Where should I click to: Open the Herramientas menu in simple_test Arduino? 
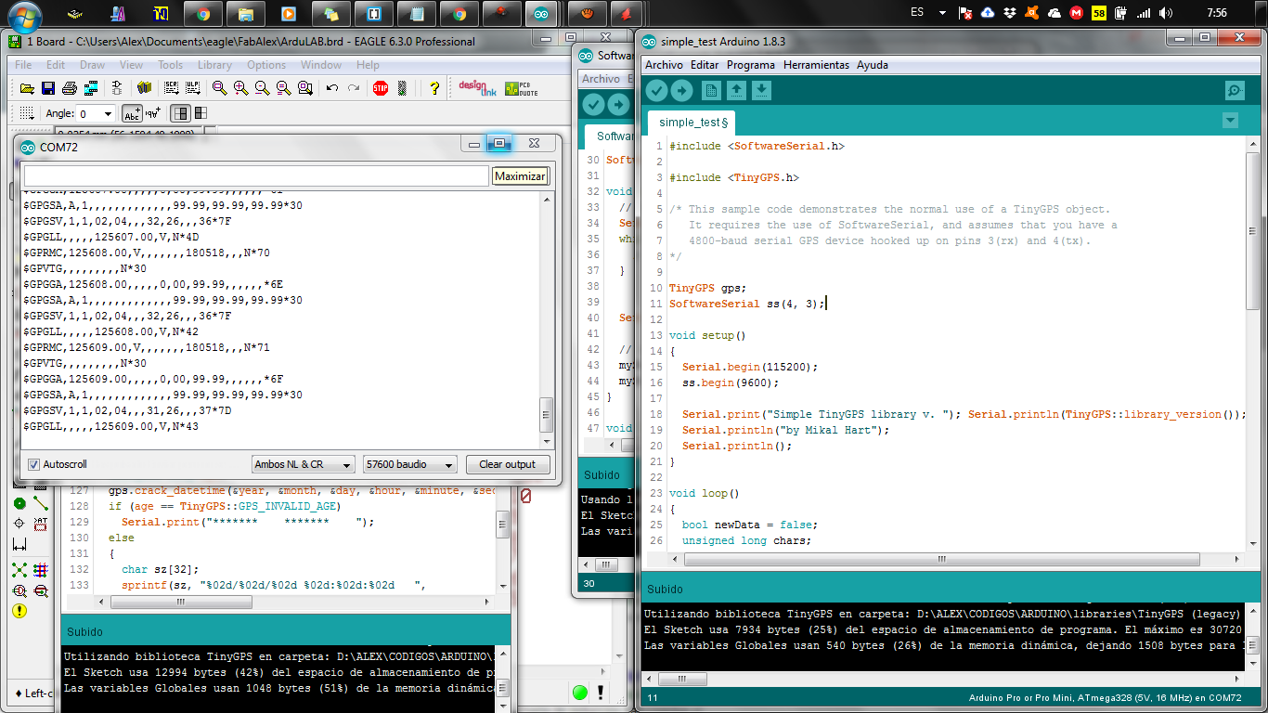click(816, 65)
